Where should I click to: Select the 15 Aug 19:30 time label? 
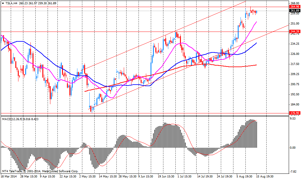265,176
